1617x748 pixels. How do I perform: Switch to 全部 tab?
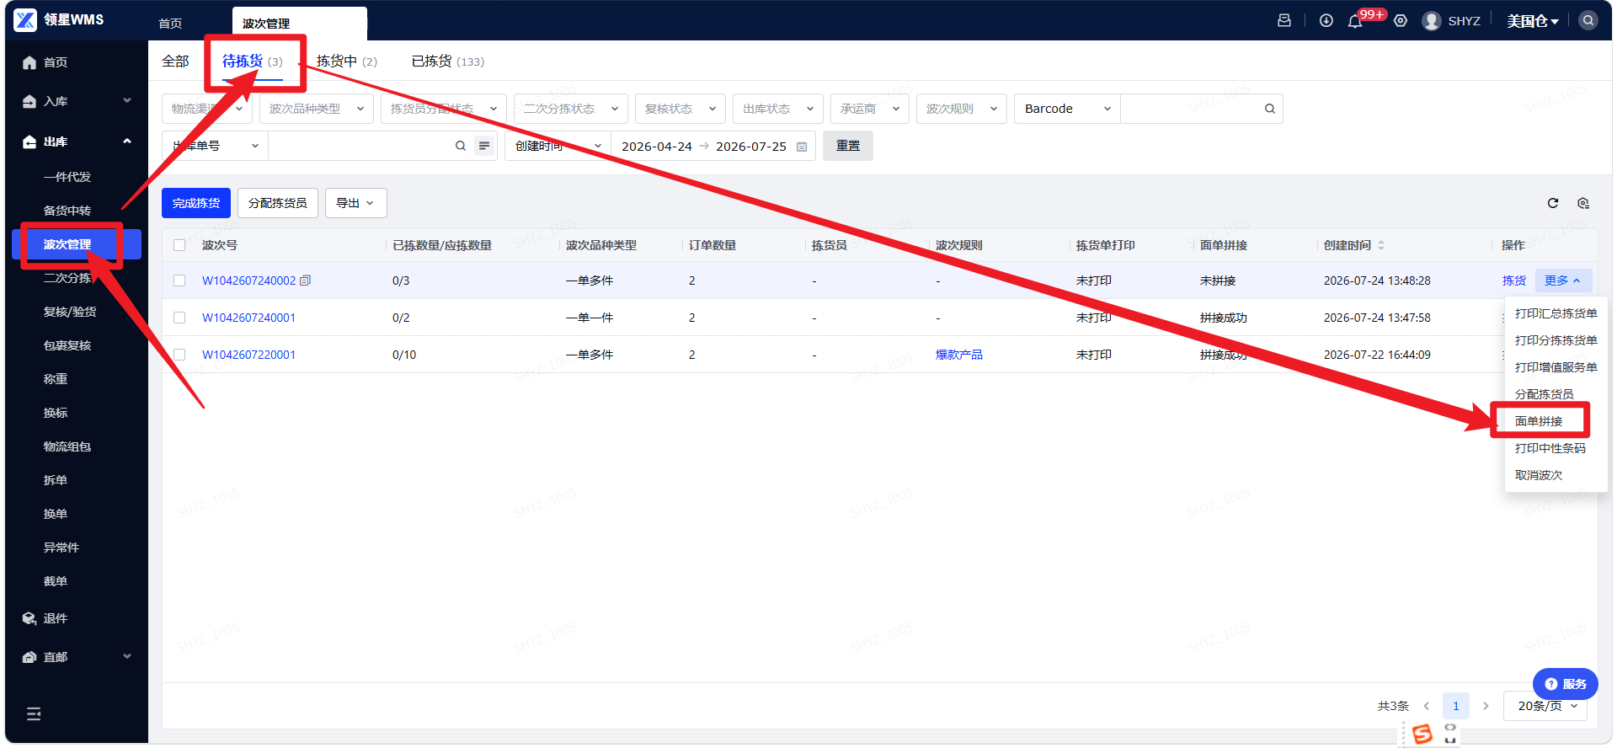(175, 61)
